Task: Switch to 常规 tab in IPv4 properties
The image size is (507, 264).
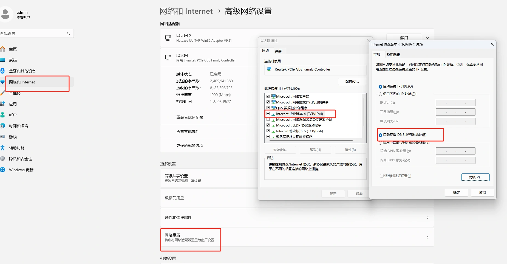Action: 377,54
